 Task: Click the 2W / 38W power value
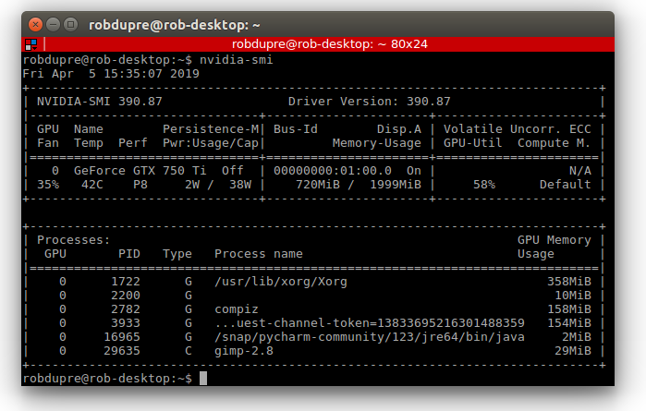218,185
